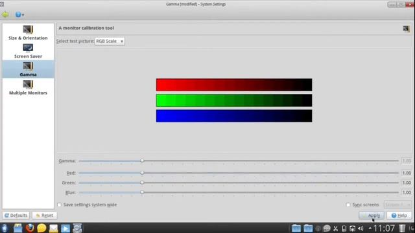Expand hidden system tray icons arrow

click(x=370, y=228)
